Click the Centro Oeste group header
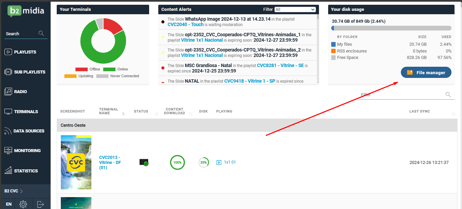Screen dimensions: 462x209 (257, 125)
